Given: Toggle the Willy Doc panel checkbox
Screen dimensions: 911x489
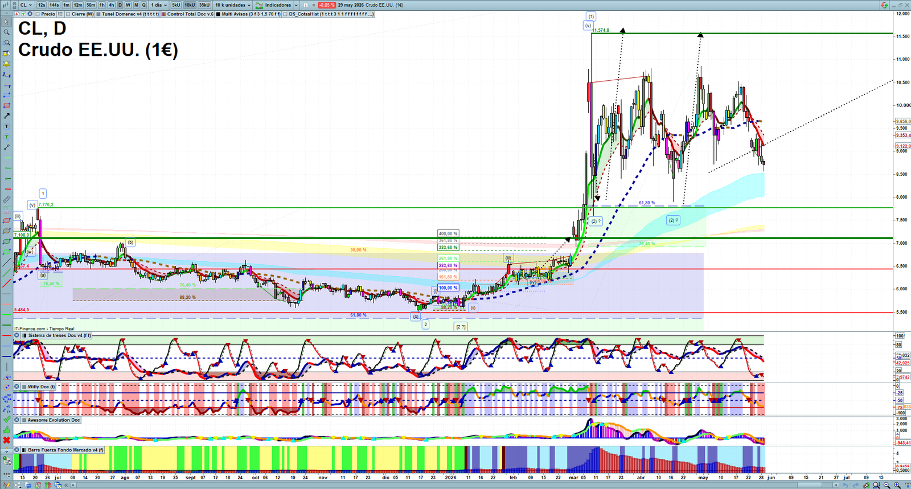Looking at the screenshot, I should 24,387.
